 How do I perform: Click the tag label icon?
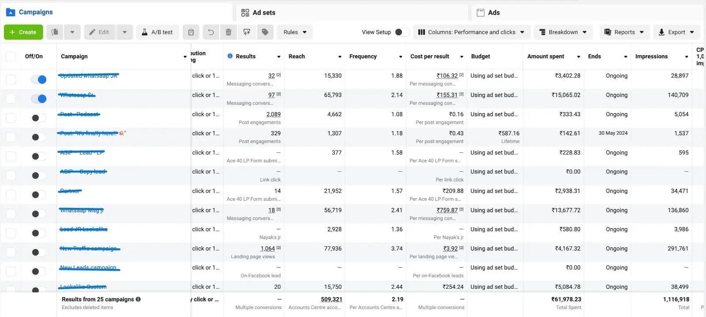pyautogui.click(x=265, y=32)
